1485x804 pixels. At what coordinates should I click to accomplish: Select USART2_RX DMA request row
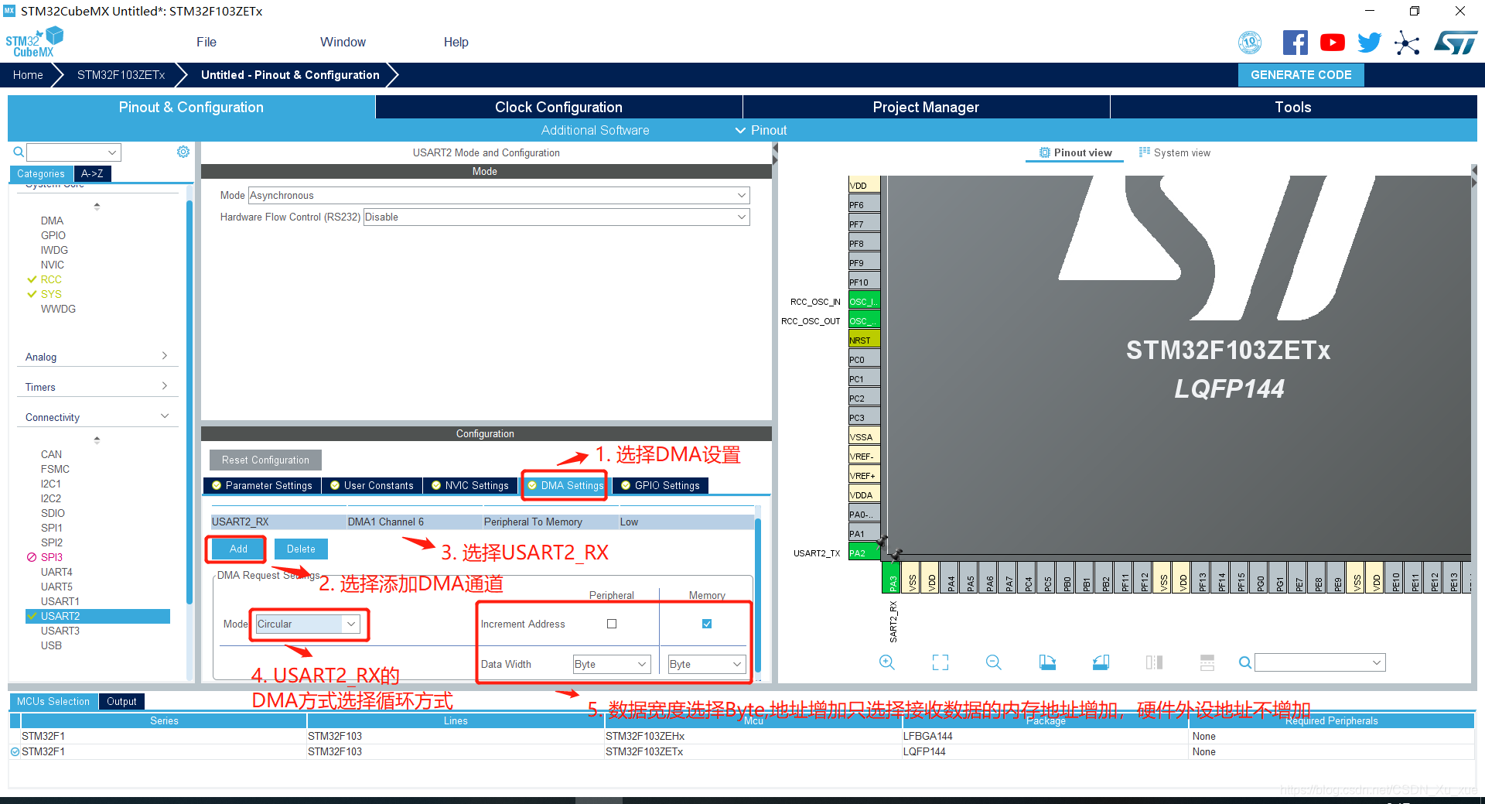click(483, 522)
